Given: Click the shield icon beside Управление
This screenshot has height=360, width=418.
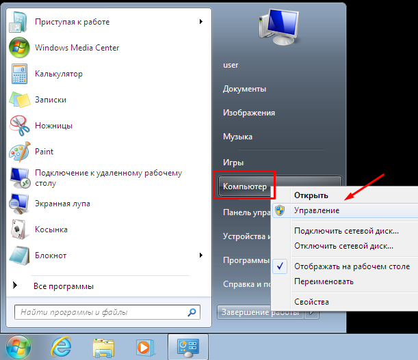Looking at the screenshot, I should coord(280,210).
